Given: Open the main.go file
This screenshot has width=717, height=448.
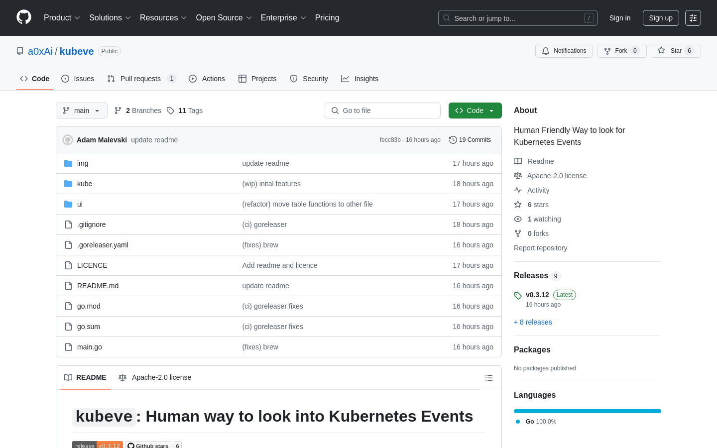Looking at the screenshot, I should 90,347.
